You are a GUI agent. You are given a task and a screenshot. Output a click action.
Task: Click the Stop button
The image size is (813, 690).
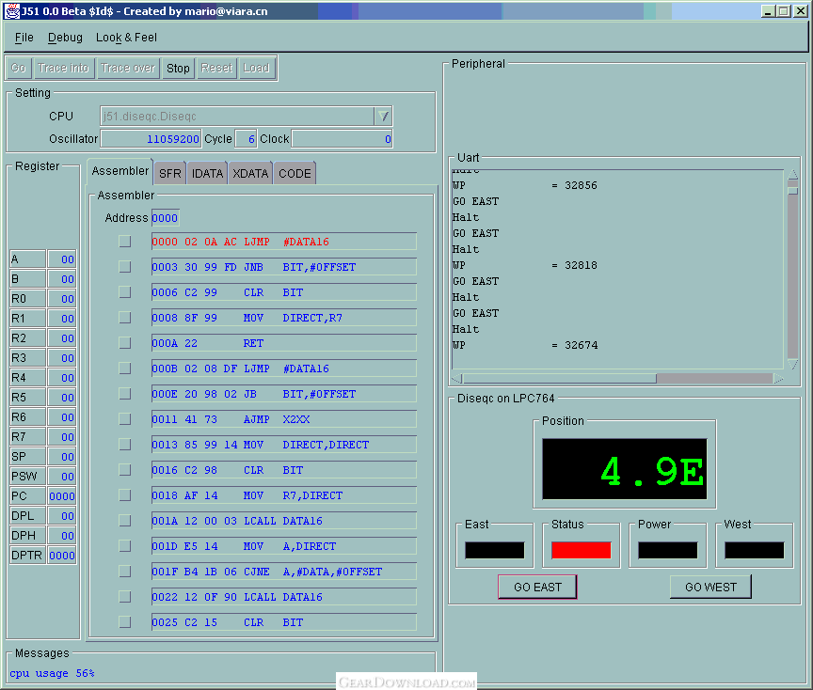178,69
